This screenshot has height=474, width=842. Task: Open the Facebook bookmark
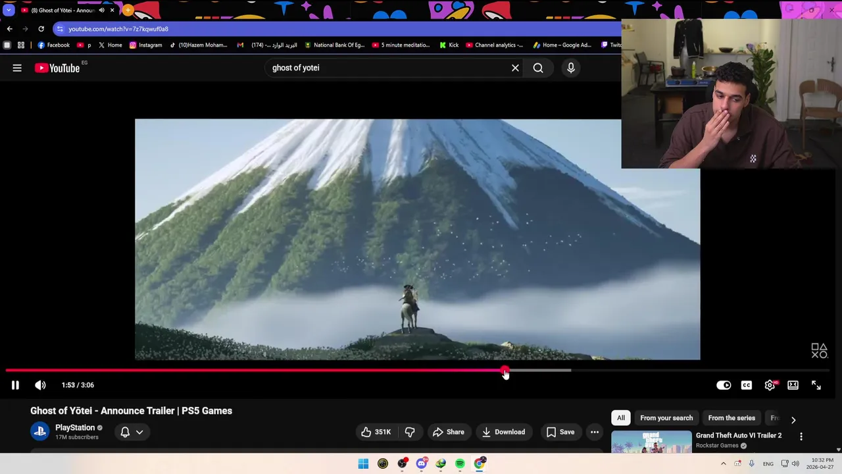pyautogui.click(x=53, y=45)
